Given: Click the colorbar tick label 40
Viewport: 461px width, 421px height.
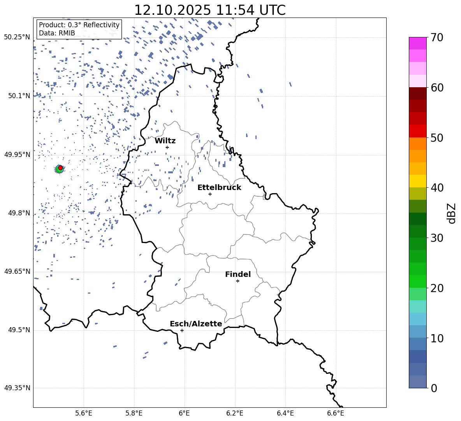Looking at the screenshot, I should click(437, 188).
